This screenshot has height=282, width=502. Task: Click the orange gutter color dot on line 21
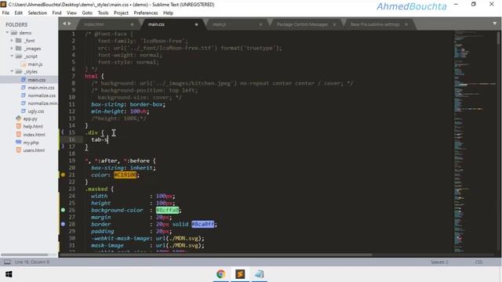point(63,175)
